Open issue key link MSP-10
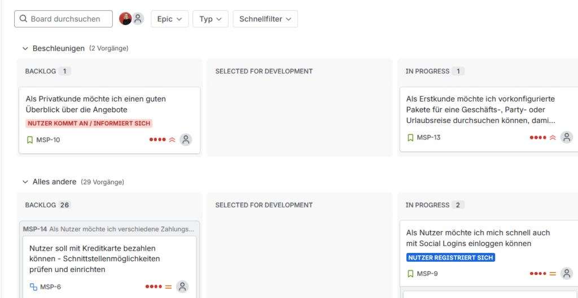Viewport: 578px width, 298px height. click(48, 140)
